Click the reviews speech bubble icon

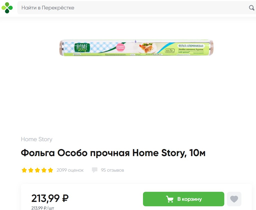94,170
